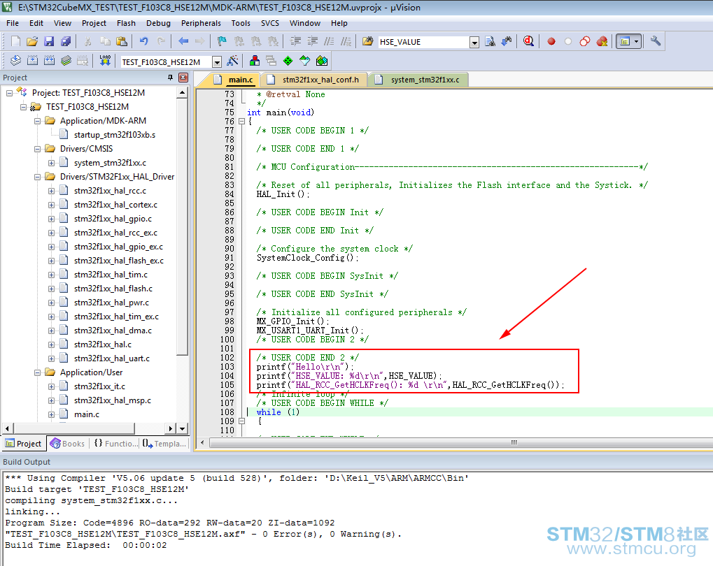Collapse the Application/User folder

(x=37, y=373)
